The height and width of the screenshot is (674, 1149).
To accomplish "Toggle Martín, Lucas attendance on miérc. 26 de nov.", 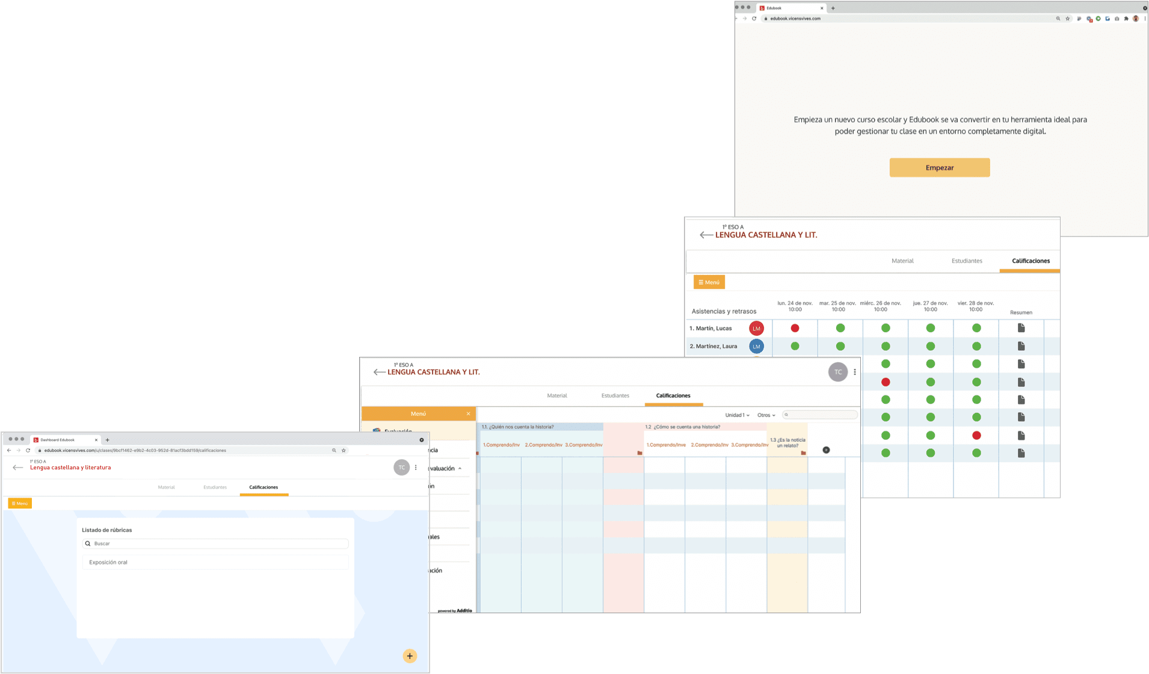I will click(886, 328).
